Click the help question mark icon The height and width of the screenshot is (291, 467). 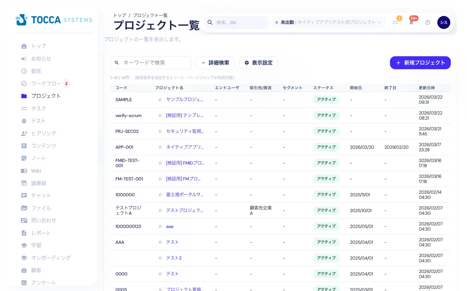pyautogui.click(x=427, y=22)
